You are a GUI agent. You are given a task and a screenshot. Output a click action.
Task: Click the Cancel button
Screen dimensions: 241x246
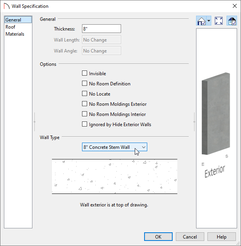pyautogui.click(x=190, y=237)
